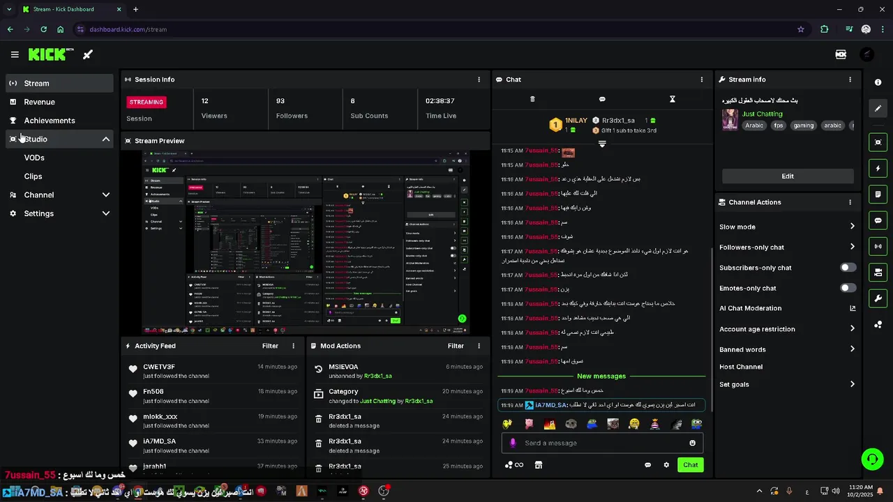
Task: Bookmark this page with star icon
Action: (801, 29)
